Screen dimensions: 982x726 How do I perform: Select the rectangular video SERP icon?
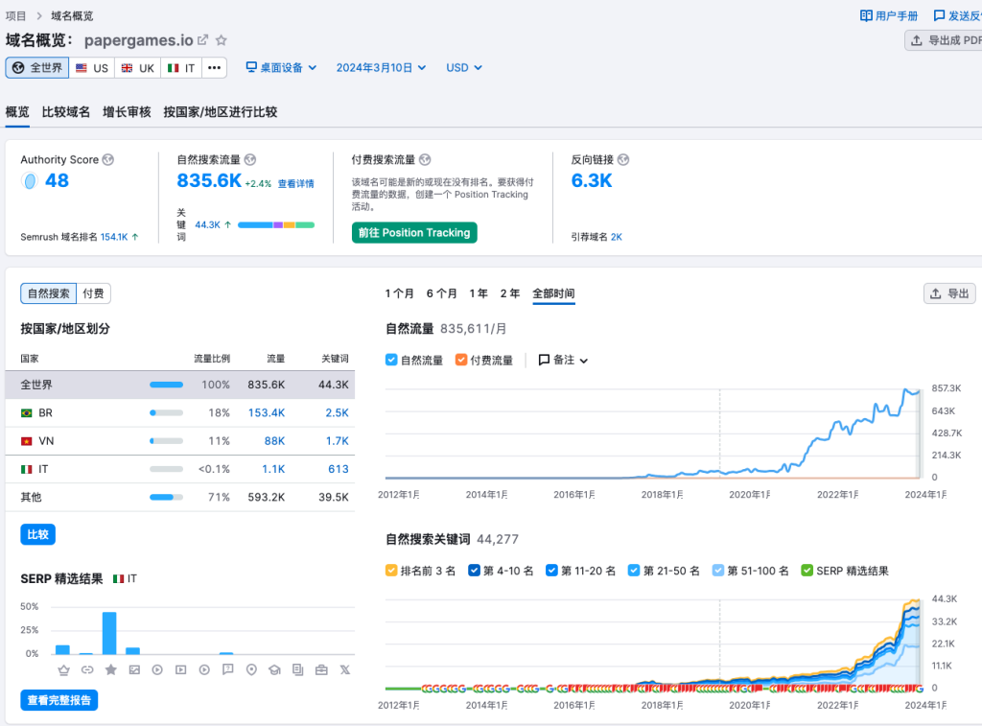click(181, 669)
